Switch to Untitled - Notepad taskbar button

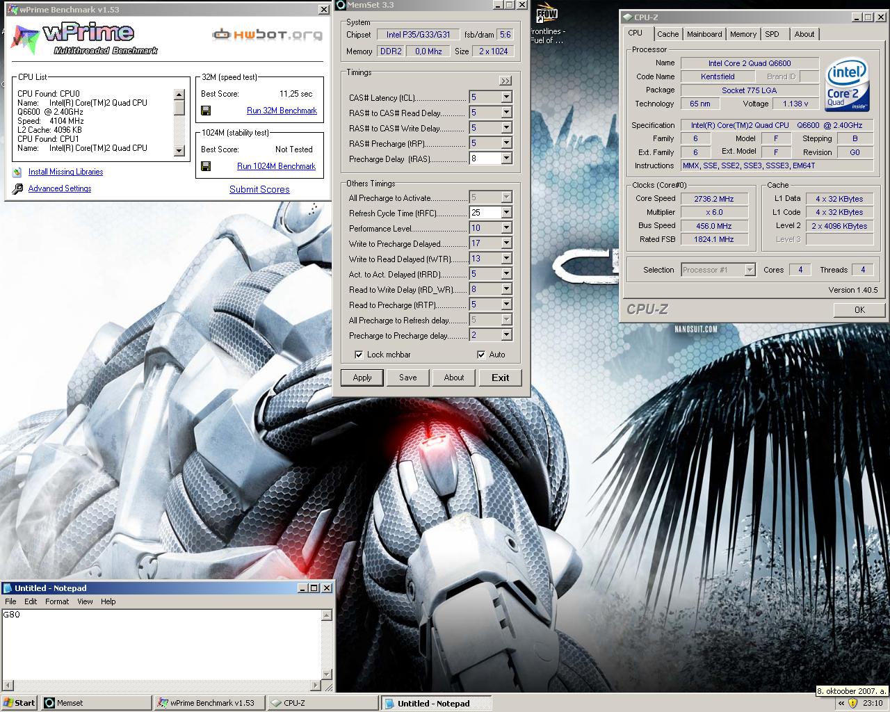(437, 703)
